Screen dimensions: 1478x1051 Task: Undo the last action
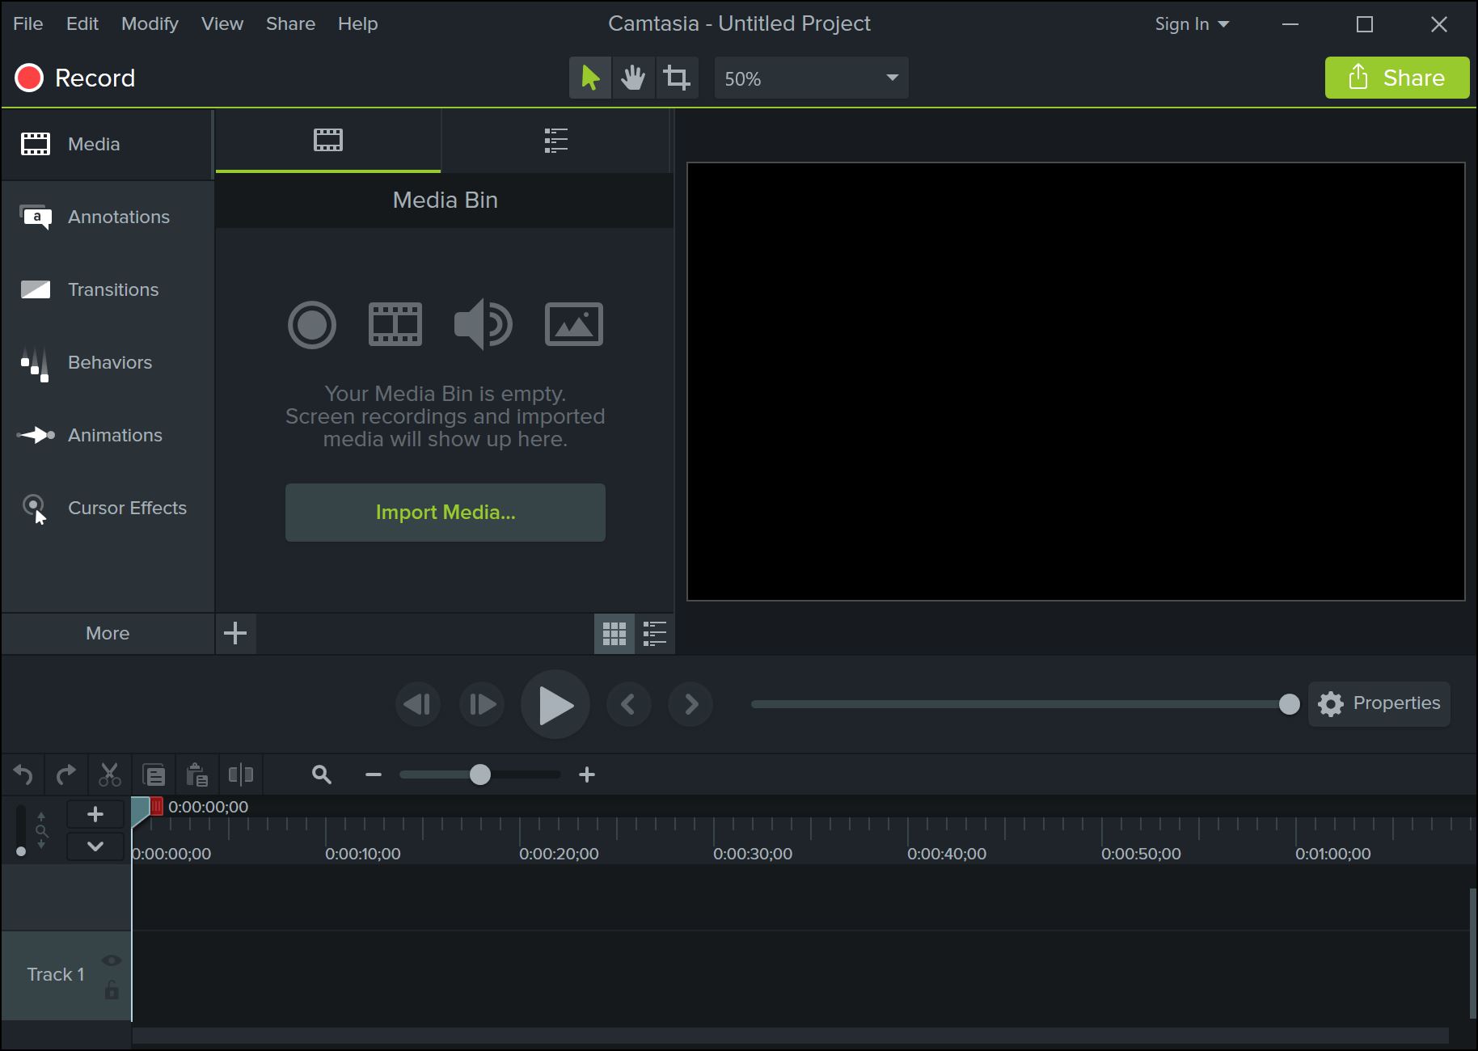(23, 774)
